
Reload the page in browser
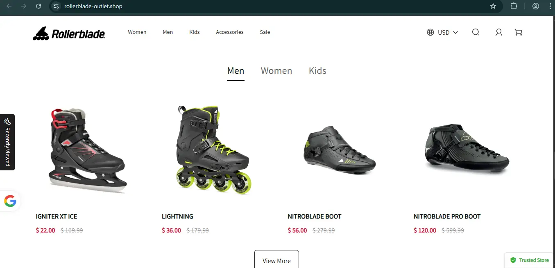(39, 6)
